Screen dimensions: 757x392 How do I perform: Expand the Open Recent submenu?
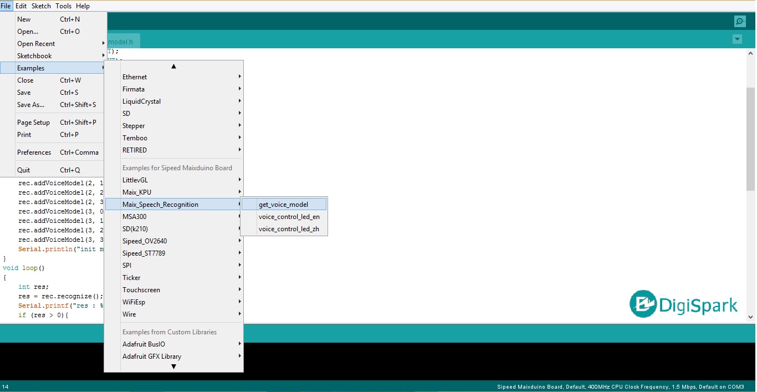click(36, 44)
